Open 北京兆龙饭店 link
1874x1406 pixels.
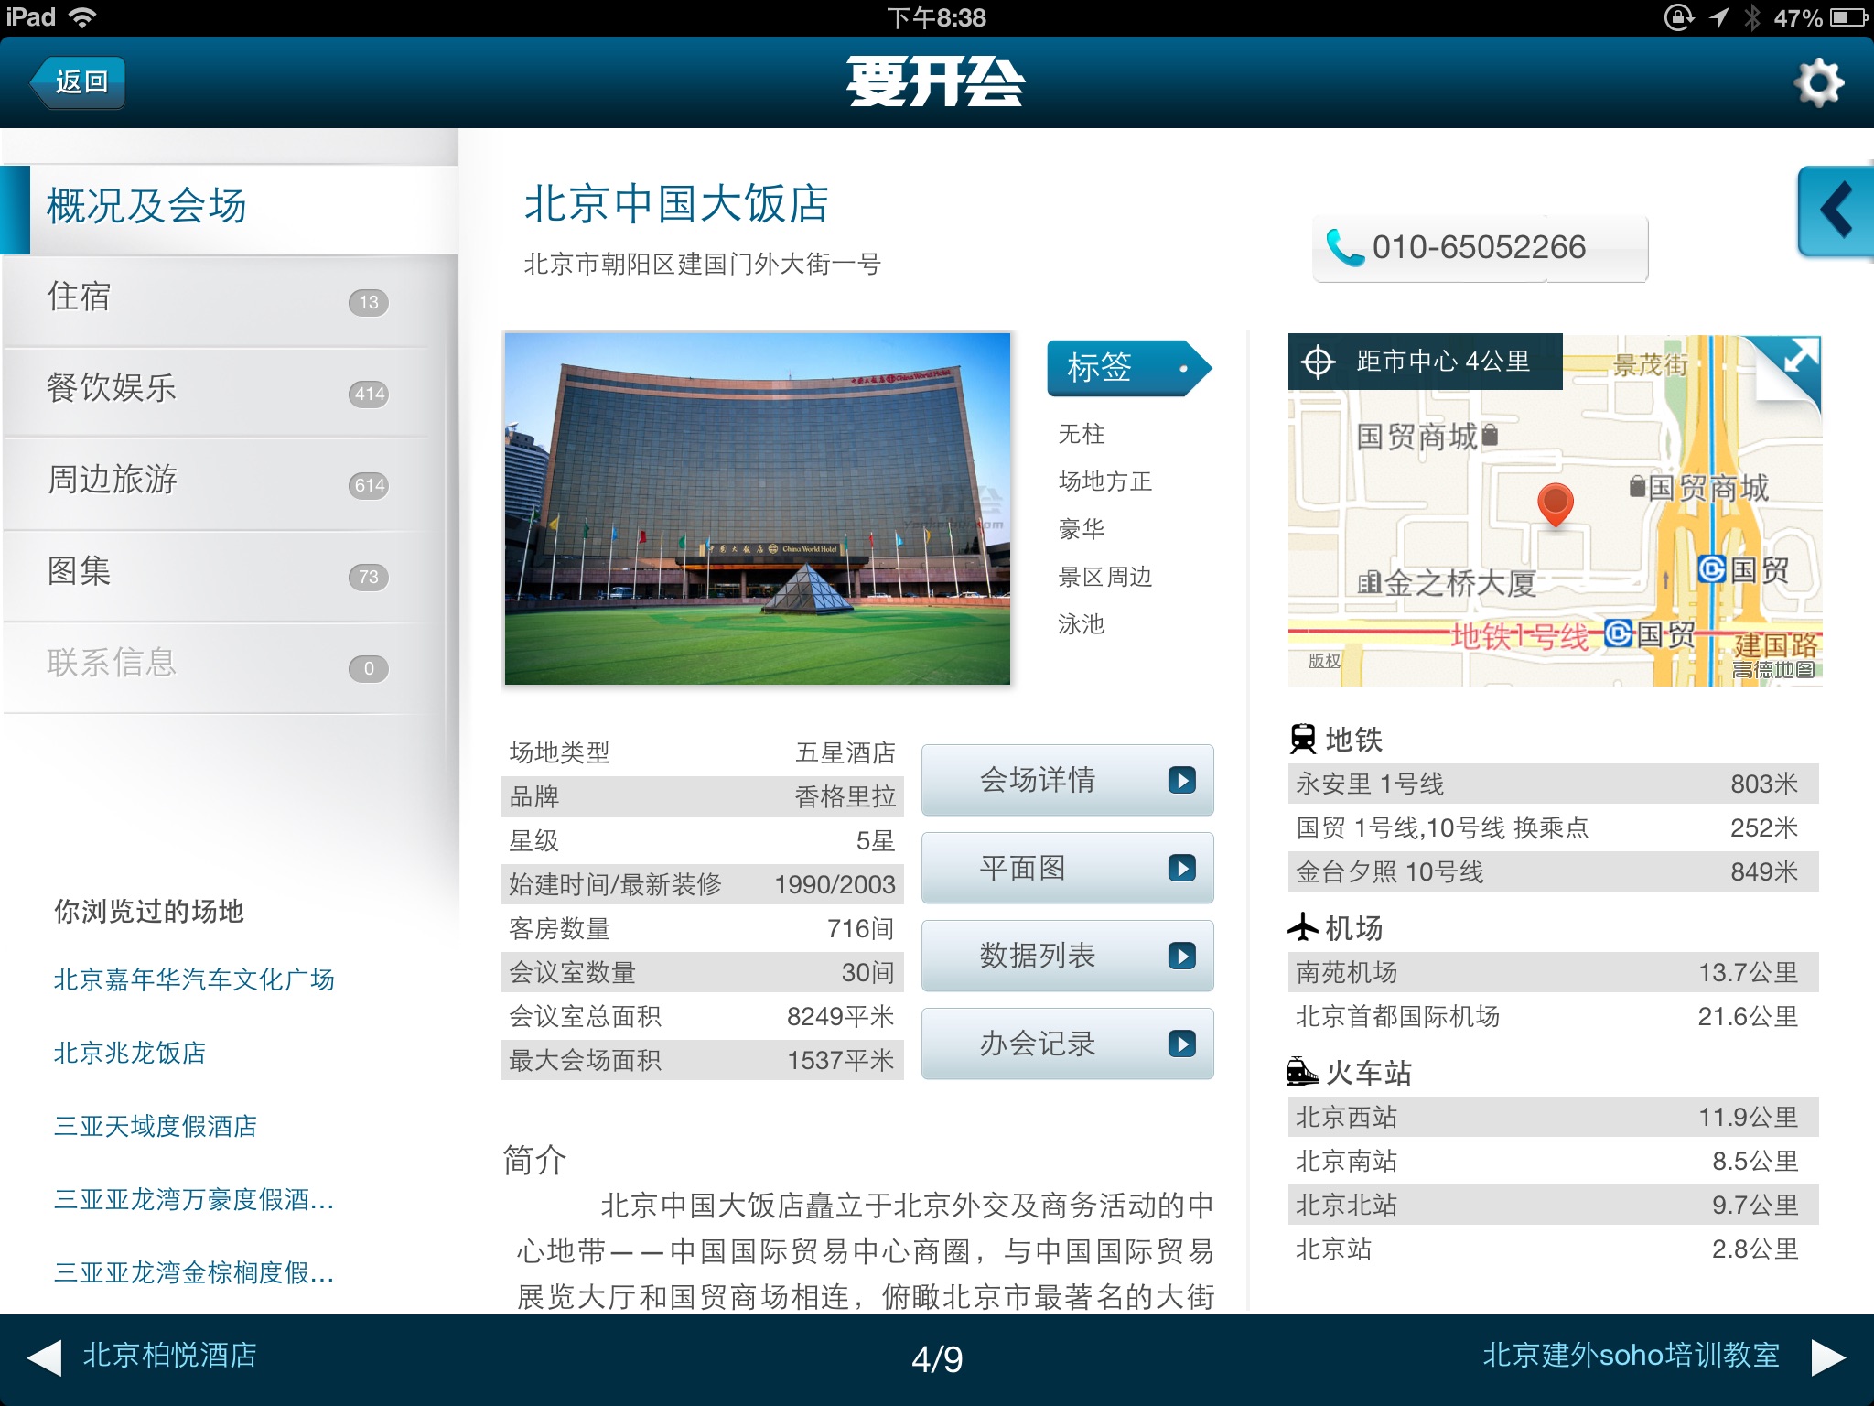pyautogui.click(x=129, y=1053)
